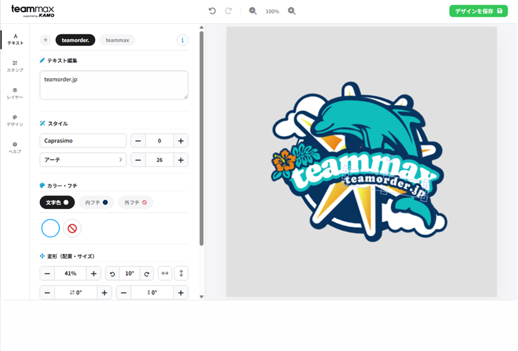This screenshot has height=351, width=518.
Task: Open the テキスト sidebar panel
Action: click(15, 39)
